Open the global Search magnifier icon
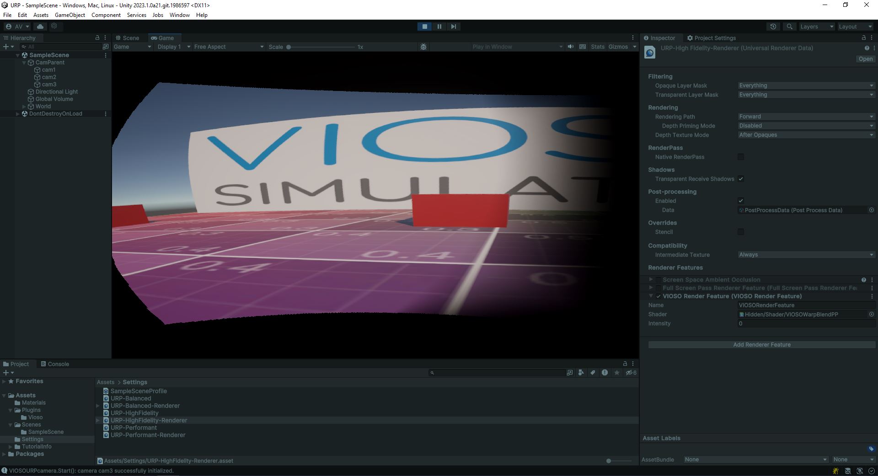The width and height of the screenshot is (878, 476). (789, 27)
